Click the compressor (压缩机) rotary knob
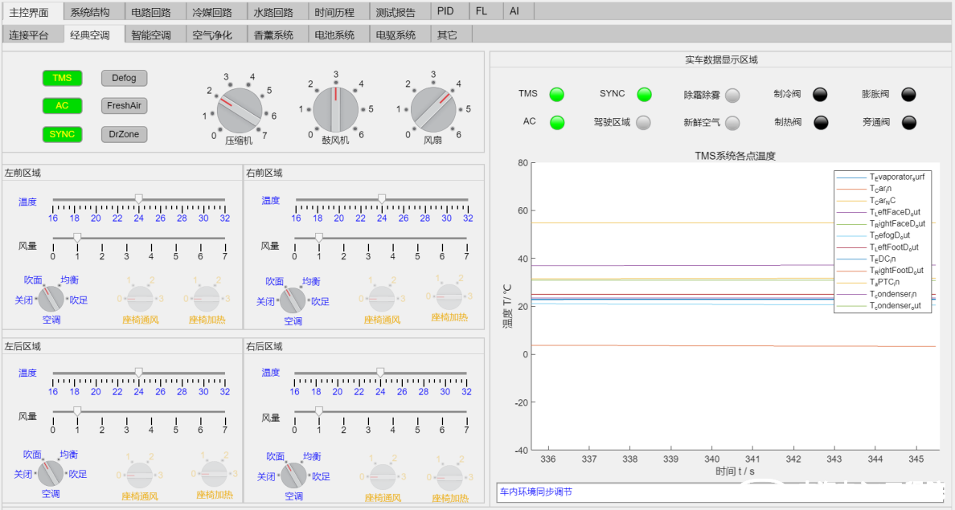The width and height of the screenshot is (955, 510). 239,110
